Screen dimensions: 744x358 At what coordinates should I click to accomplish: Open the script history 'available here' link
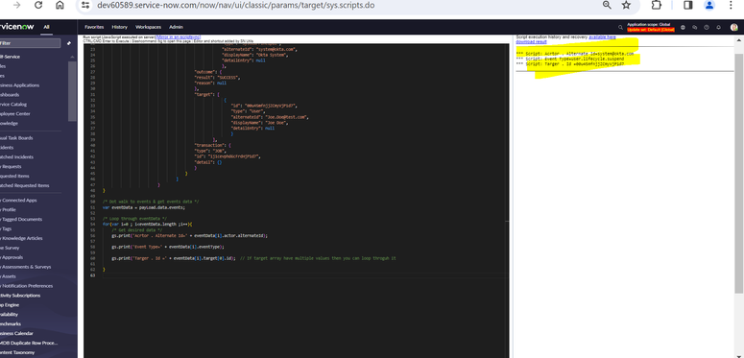pyautogui.click(x=602, y=37)
